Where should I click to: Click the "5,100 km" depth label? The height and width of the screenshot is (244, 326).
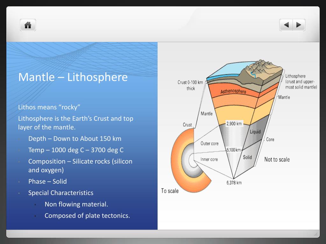click(233, 150)
